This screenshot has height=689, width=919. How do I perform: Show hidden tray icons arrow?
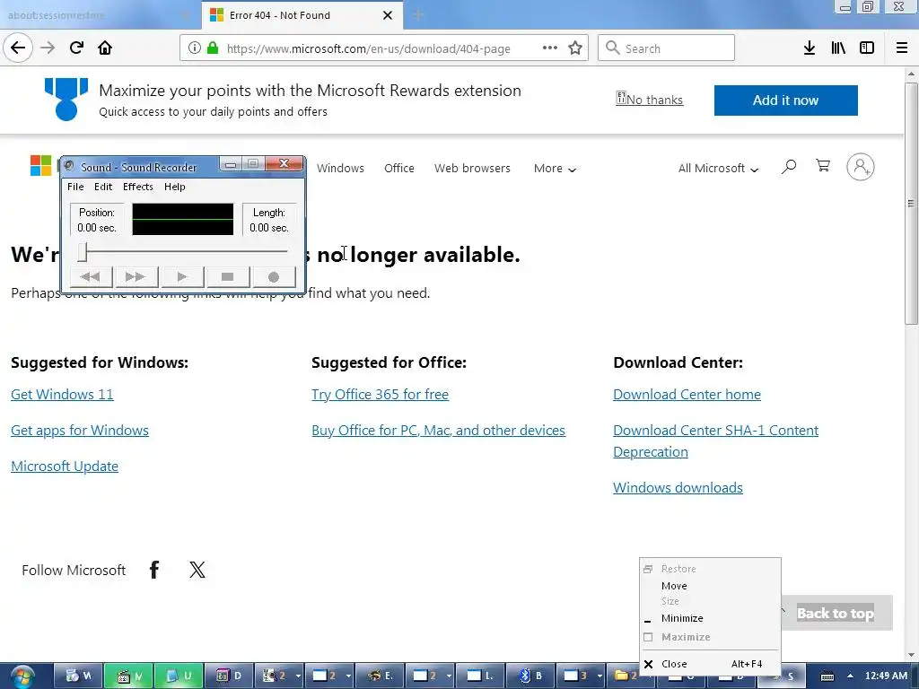pyautogui.click(x=850, y=676)
